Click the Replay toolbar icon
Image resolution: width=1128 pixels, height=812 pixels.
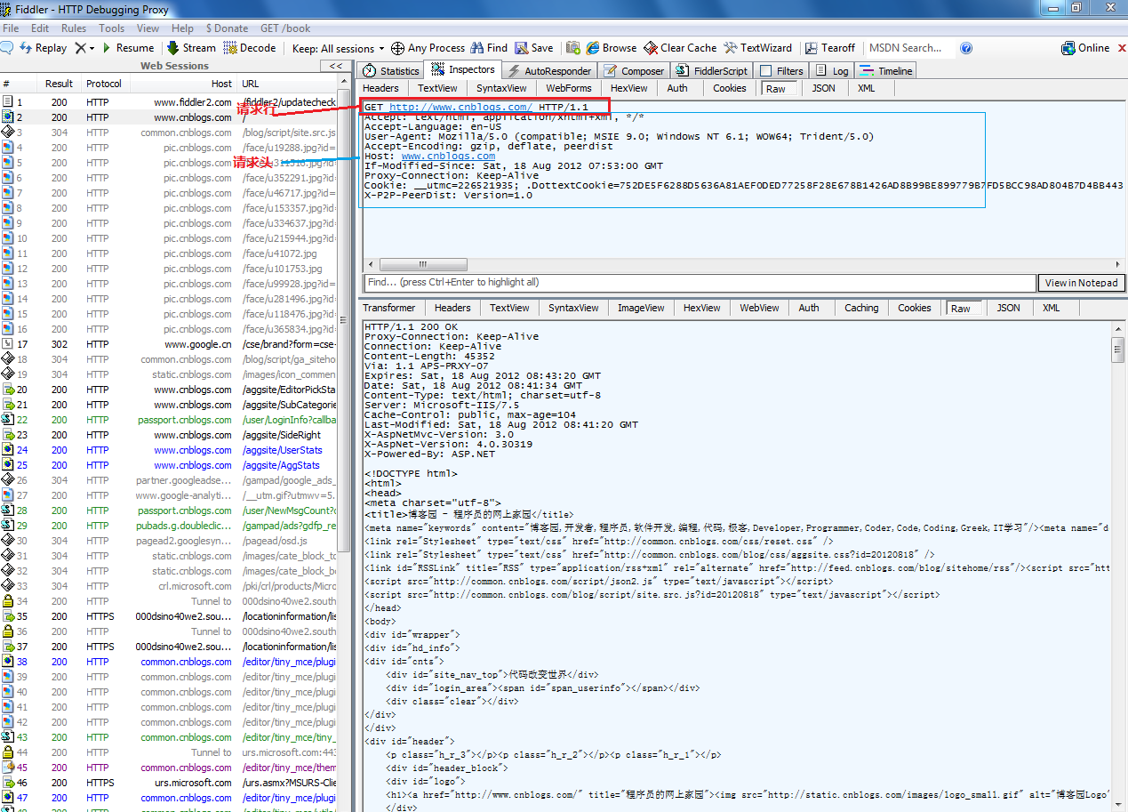(x=24, y=48)
